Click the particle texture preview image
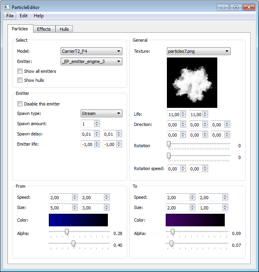 click(192, 83)
